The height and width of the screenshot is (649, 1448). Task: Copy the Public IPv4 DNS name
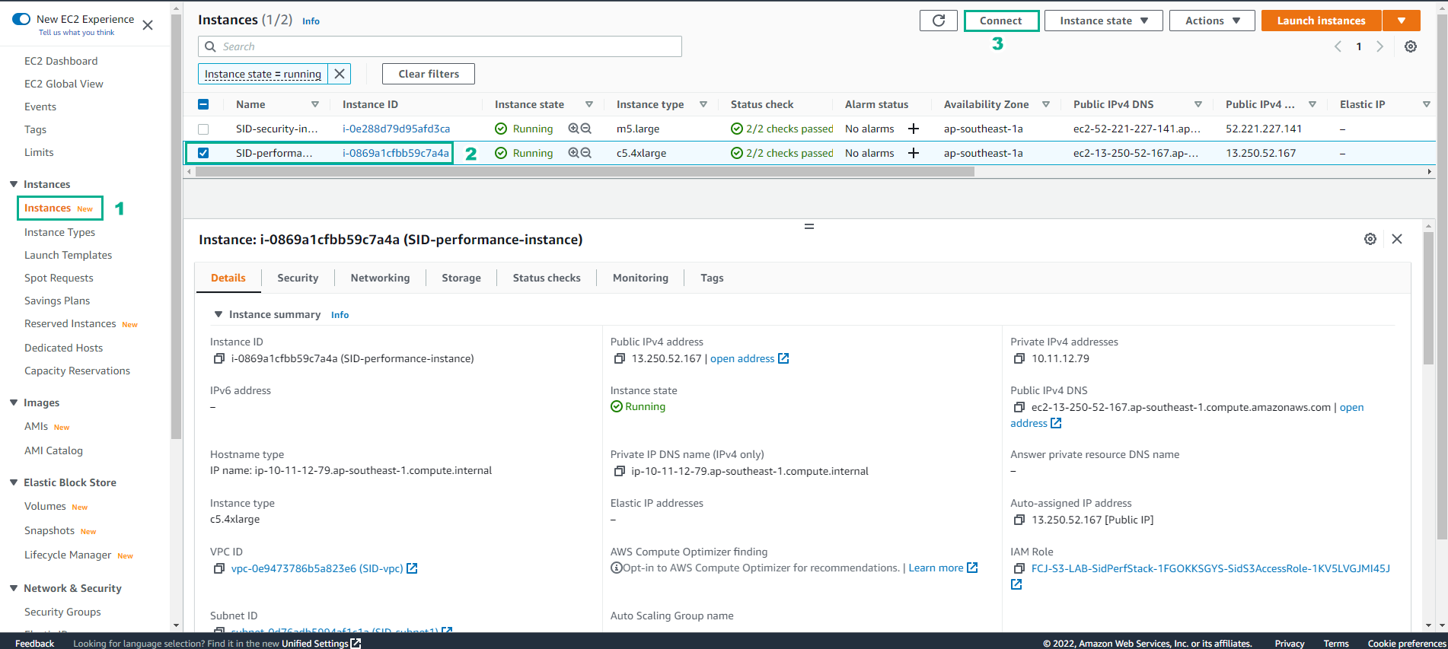click(1019, 407)
